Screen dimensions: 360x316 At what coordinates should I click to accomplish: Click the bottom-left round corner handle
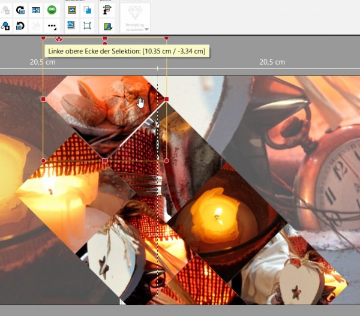pos(43,161)
